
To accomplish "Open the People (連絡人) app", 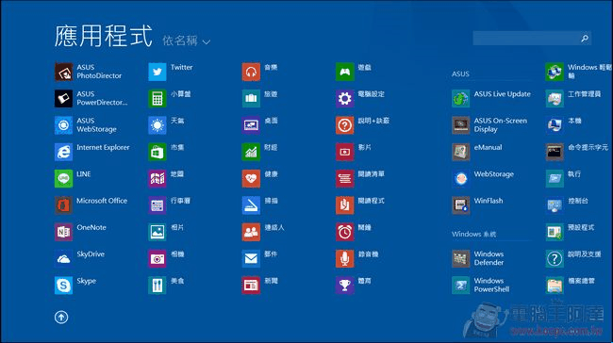I will 263,232.
